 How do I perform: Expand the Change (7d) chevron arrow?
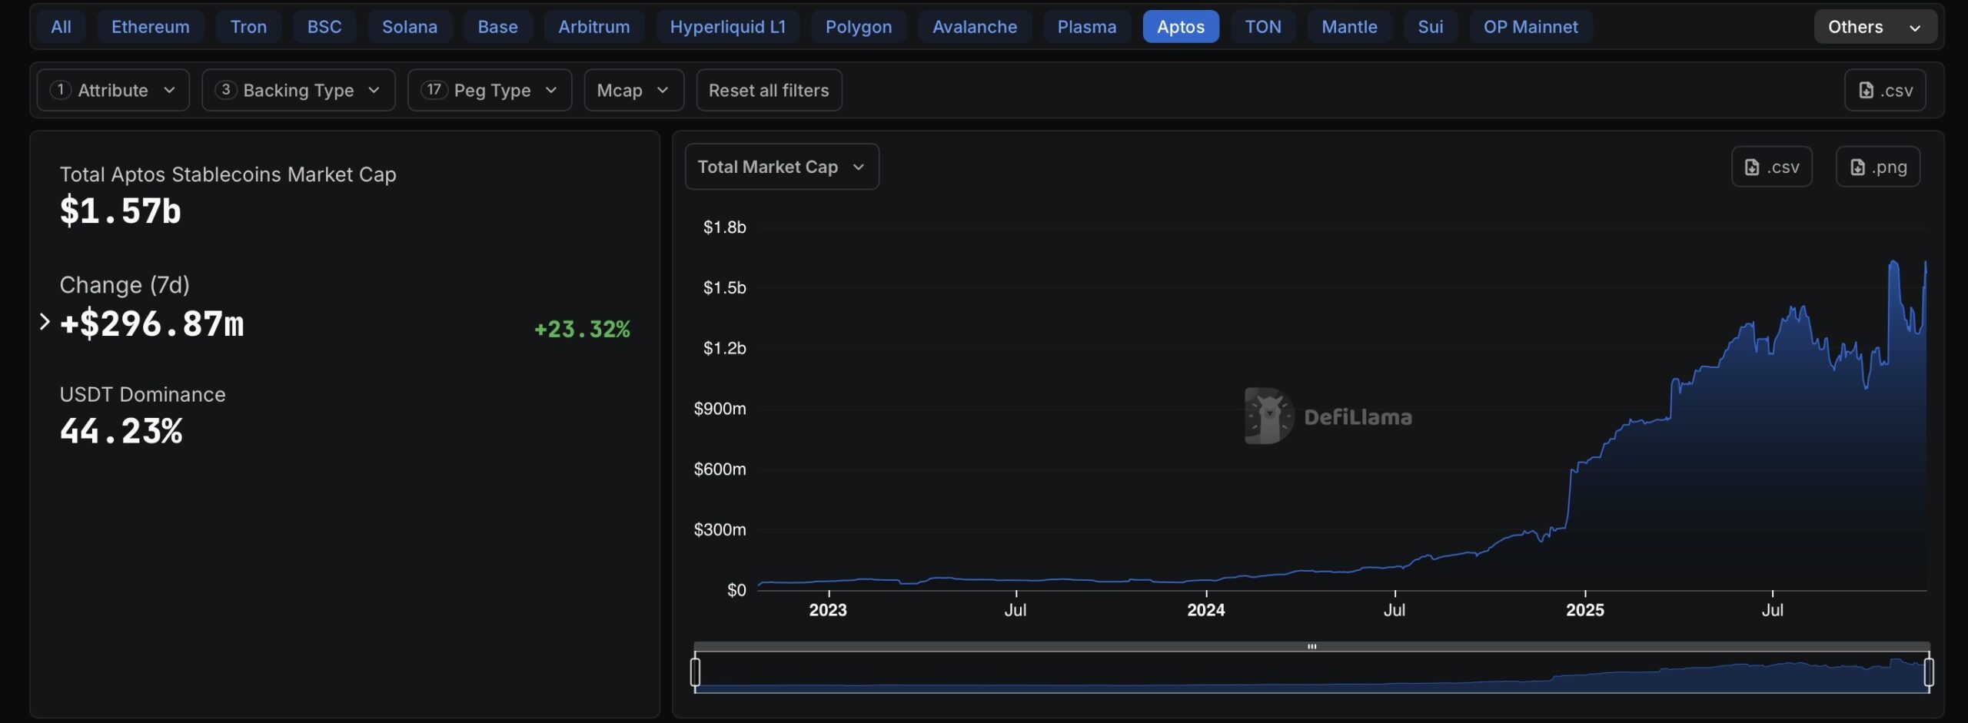[45, 322]
